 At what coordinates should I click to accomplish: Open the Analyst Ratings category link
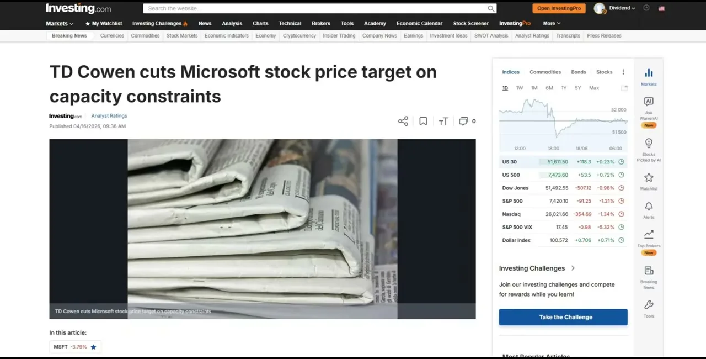click(x=109, y=116)
